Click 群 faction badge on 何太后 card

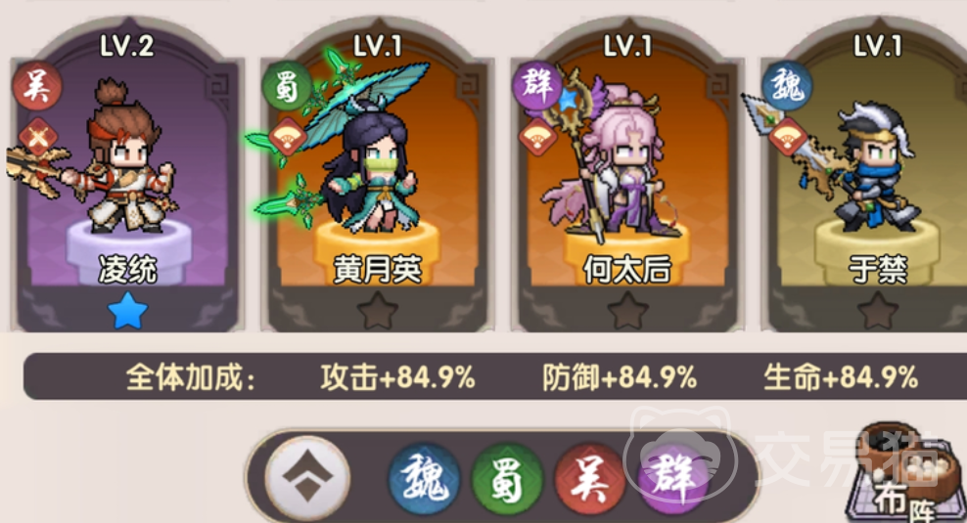pos(537,86)
